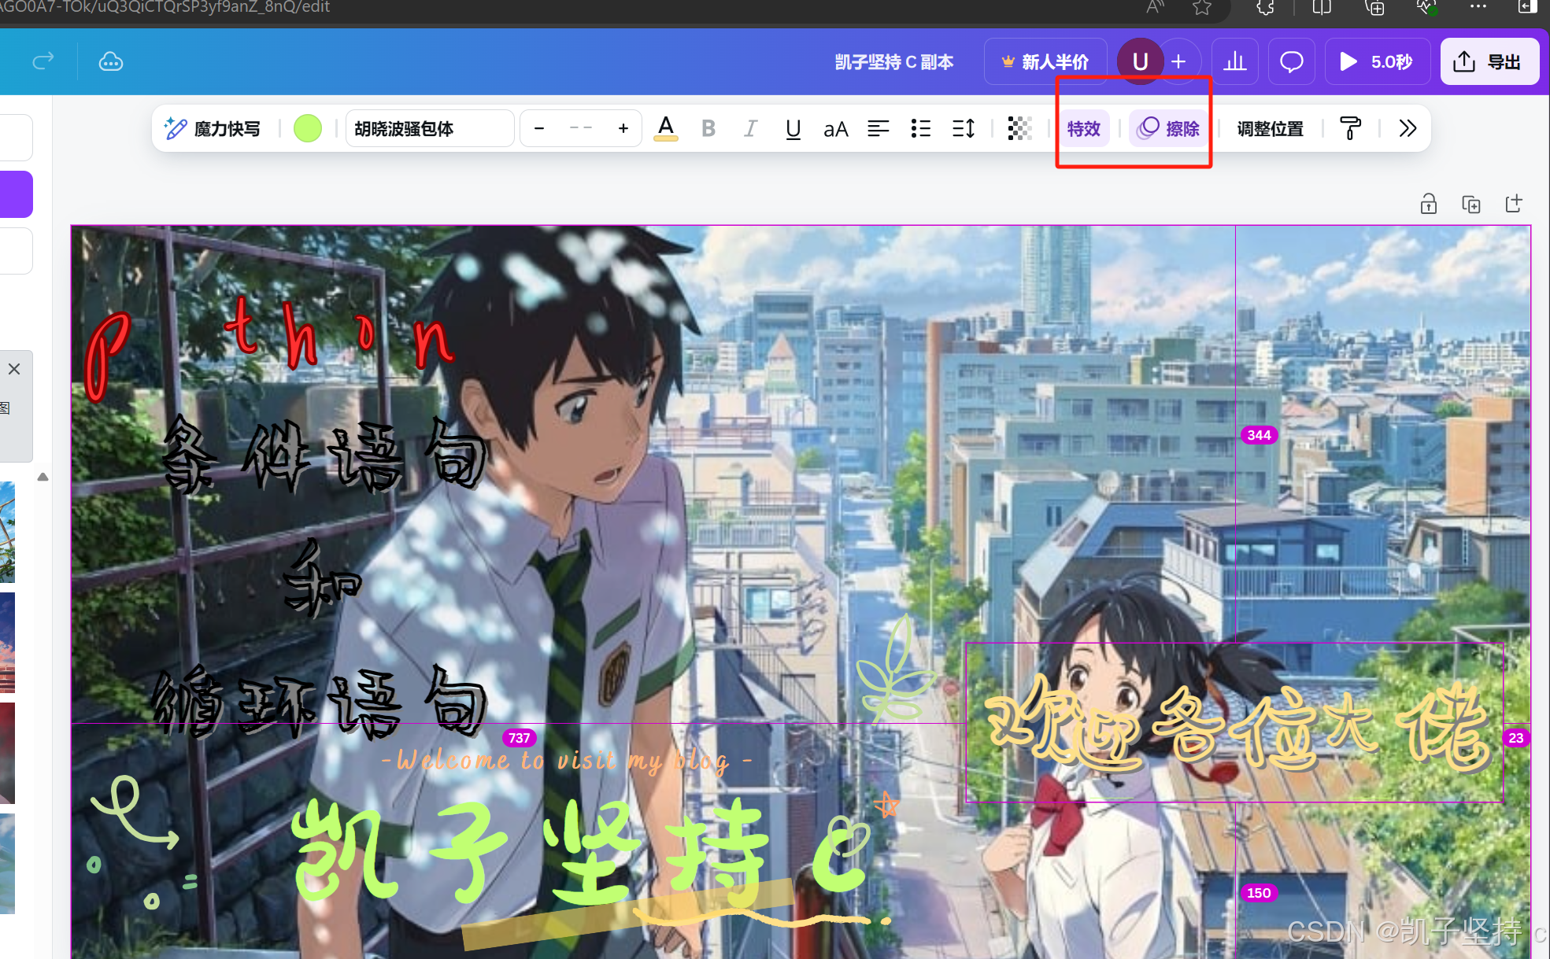This screenshot has width=1550, height=959.
Task: Add new page icon above canvas
Action: [1513, 205]
